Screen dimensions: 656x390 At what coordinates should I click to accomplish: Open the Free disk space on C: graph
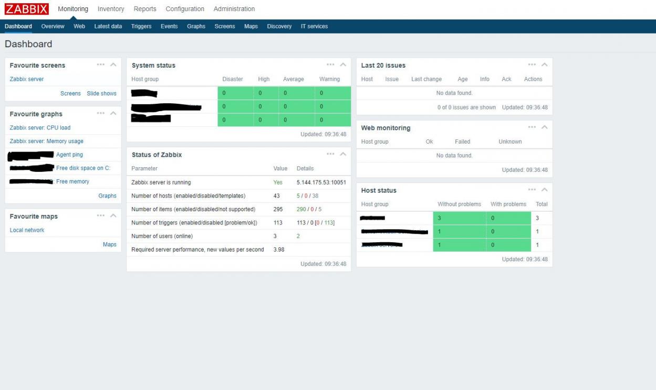pyautogui.click(x=83, y=168)
